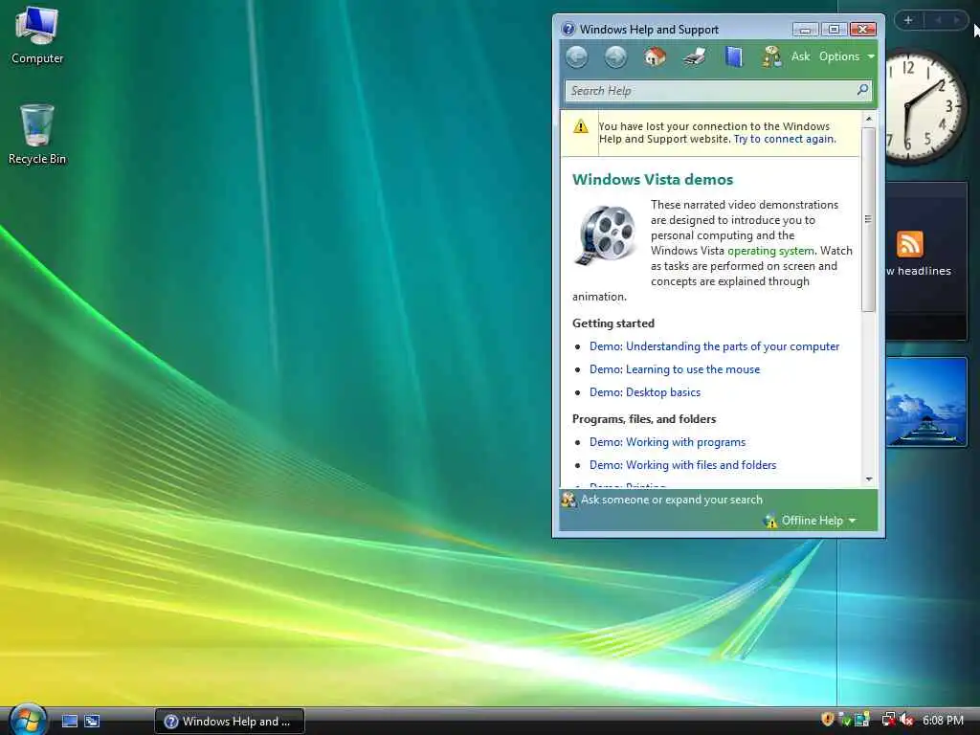Select the Recycle Bin desktop icon
Screen dimensions: 980x735
coord(37,135)
